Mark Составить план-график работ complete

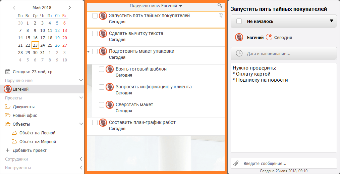tap(95, 123)
